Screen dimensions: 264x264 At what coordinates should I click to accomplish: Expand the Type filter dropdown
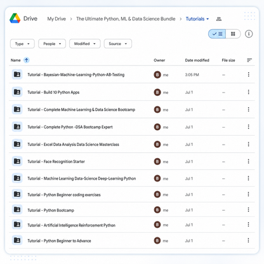point(22,44)
